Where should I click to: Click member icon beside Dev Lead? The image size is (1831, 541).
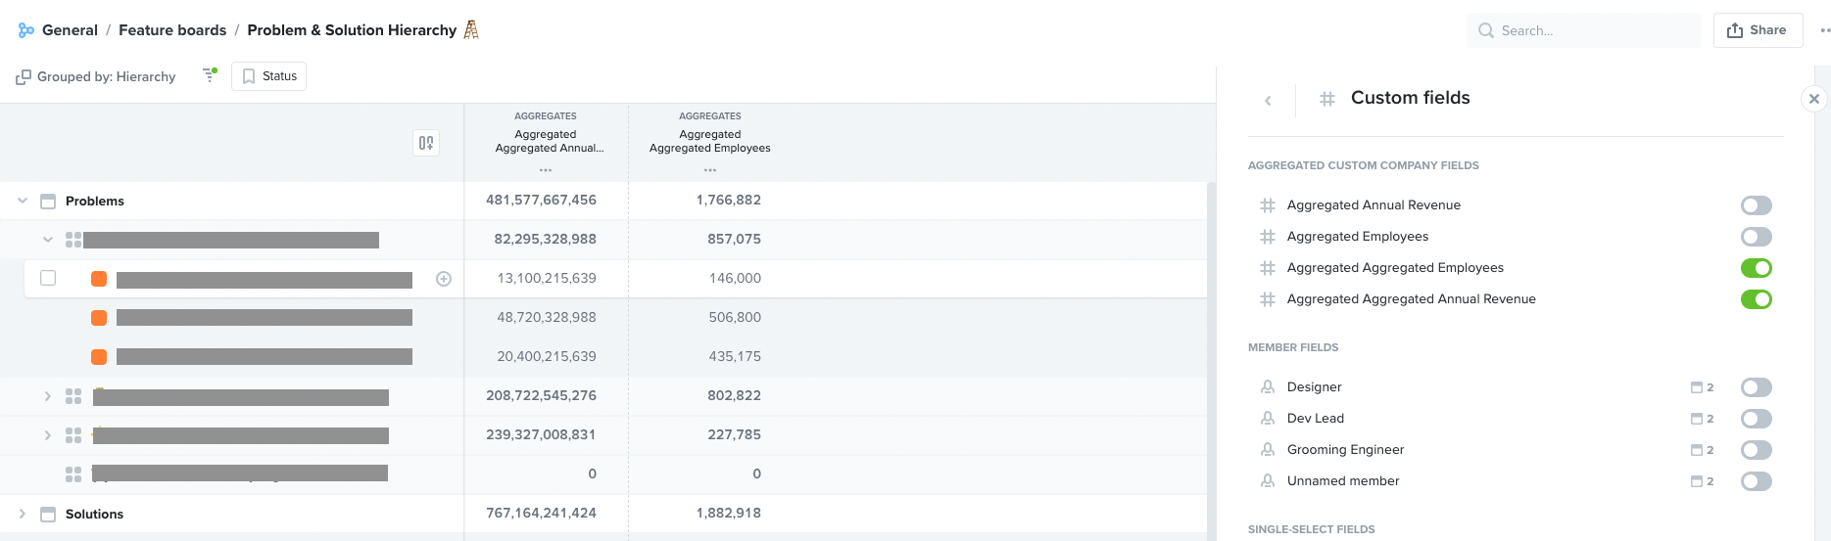click(x=1268, y=419)
